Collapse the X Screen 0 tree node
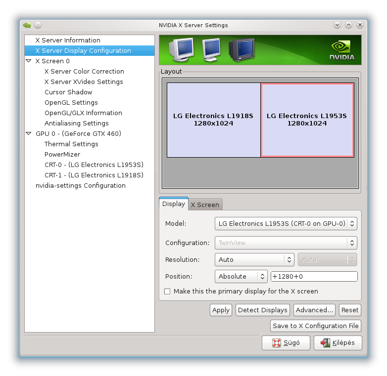Screen dimensions: 387x376 tap(29, 61)
